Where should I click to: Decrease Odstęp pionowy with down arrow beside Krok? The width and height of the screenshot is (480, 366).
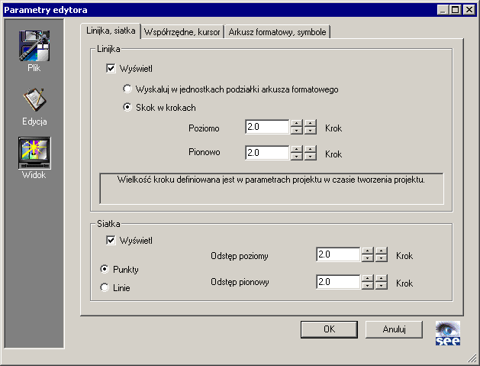382,286
